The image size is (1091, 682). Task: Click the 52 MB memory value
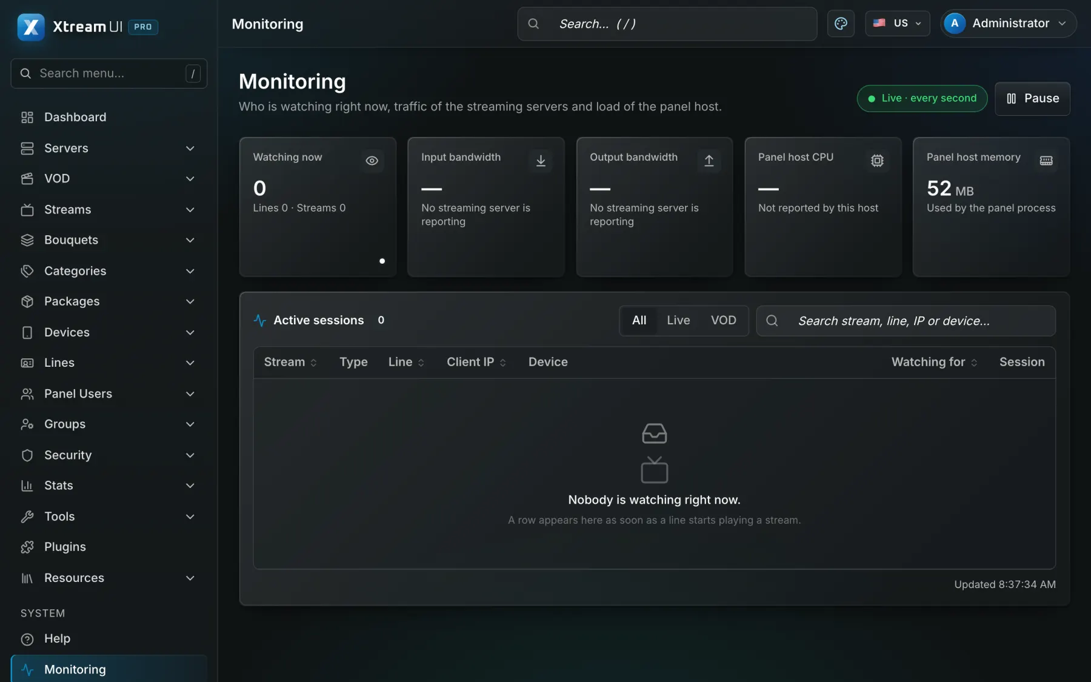click(x=950, y=189)
